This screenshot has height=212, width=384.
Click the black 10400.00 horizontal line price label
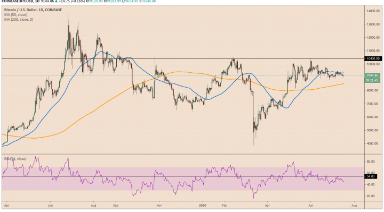click(373, 58)
